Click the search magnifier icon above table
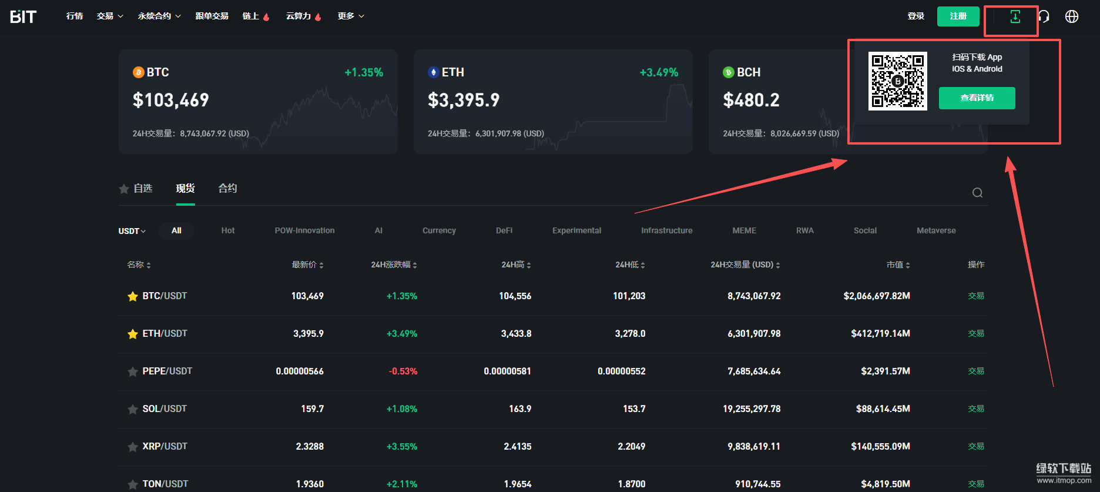Viewport: 1100px width, 492px height. coord(977,193)
